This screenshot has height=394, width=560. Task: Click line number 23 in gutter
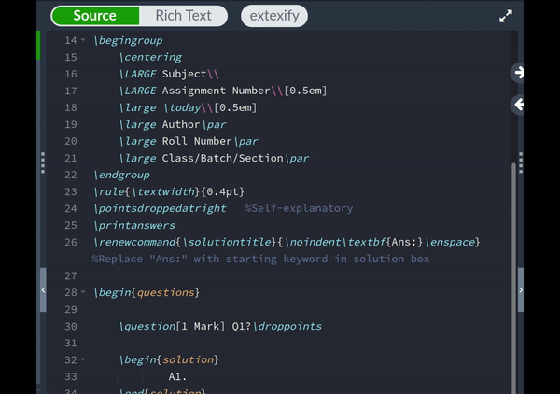(x=71, y=191)
